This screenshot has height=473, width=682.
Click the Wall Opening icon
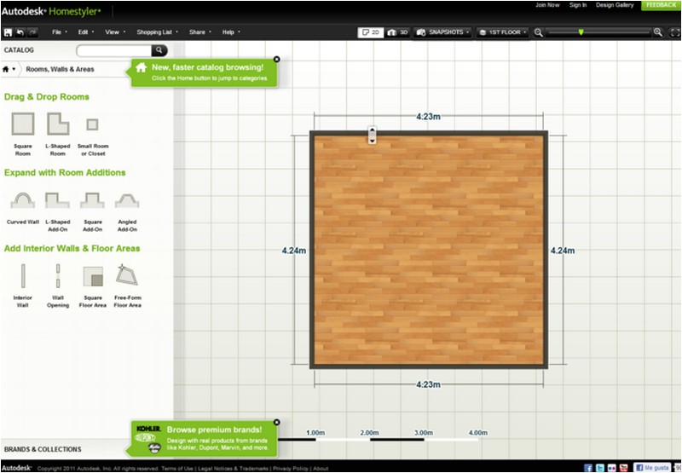pos(58,276)
